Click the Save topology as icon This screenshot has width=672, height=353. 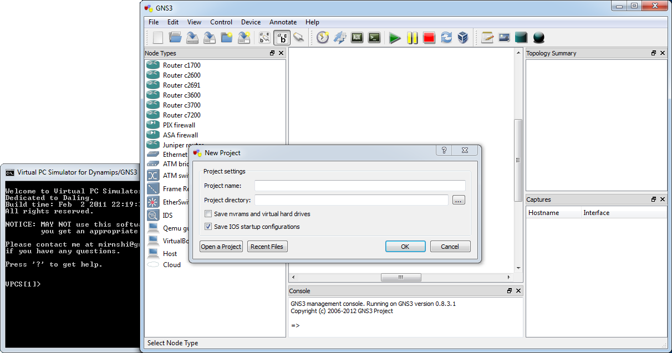pos(210,38)
